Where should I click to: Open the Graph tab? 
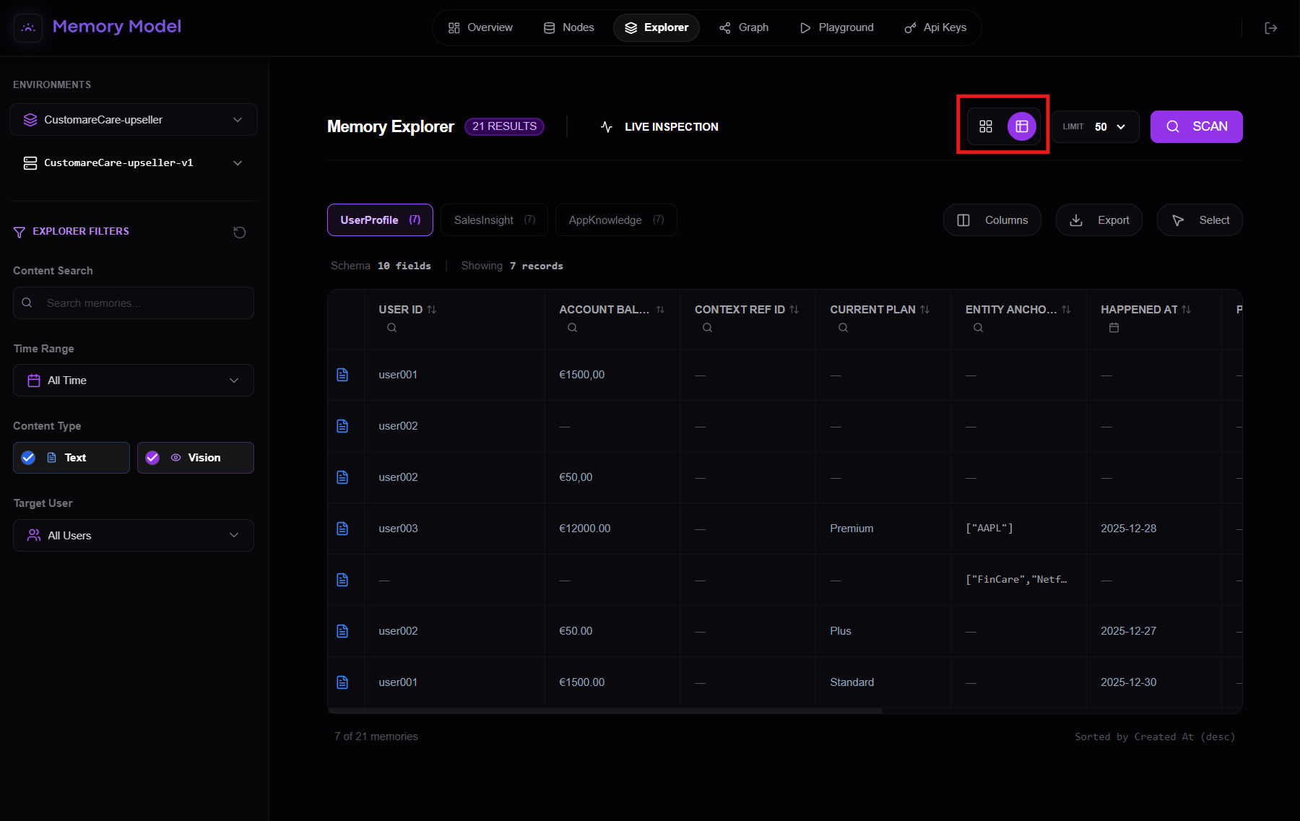pyautogui.click(x=744, y=27)
